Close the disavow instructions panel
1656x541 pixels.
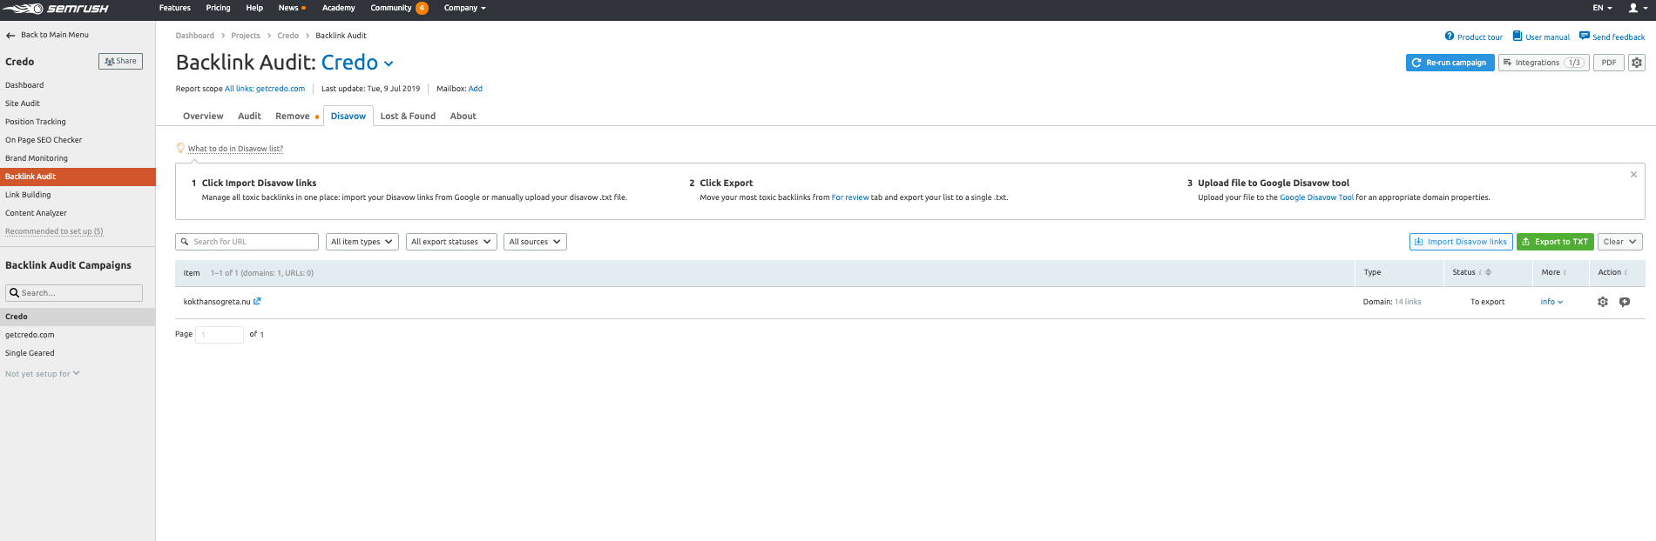click(1633, 175)
